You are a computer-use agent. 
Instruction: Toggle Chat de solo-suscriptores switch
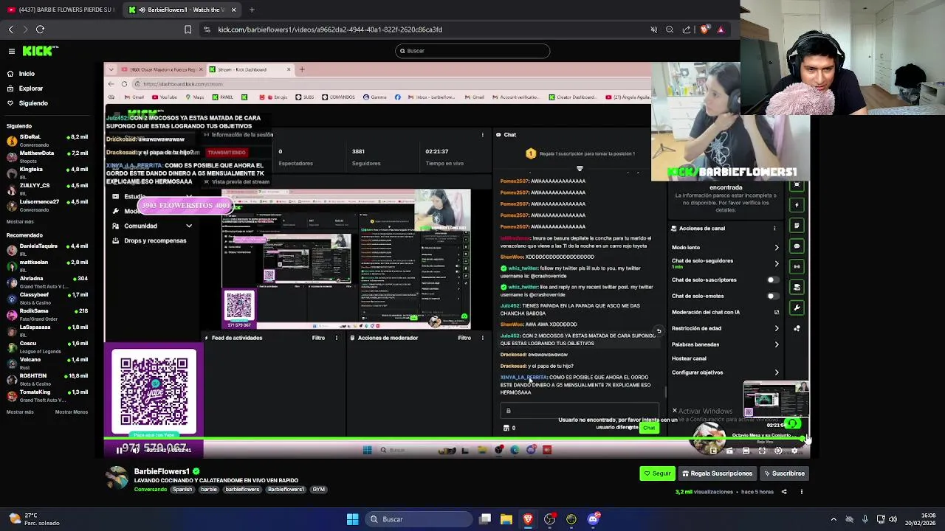click(x=772, y=280)
